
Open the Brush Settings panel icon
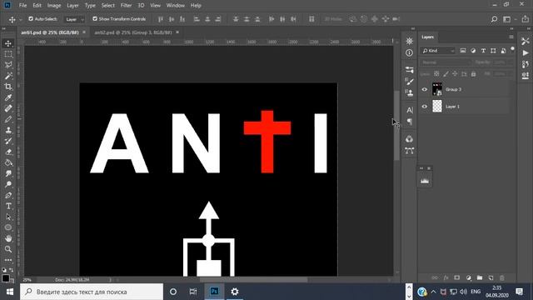[409, 82]
